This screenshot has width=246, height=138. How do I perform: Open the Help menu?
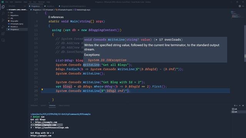point(48,2)
